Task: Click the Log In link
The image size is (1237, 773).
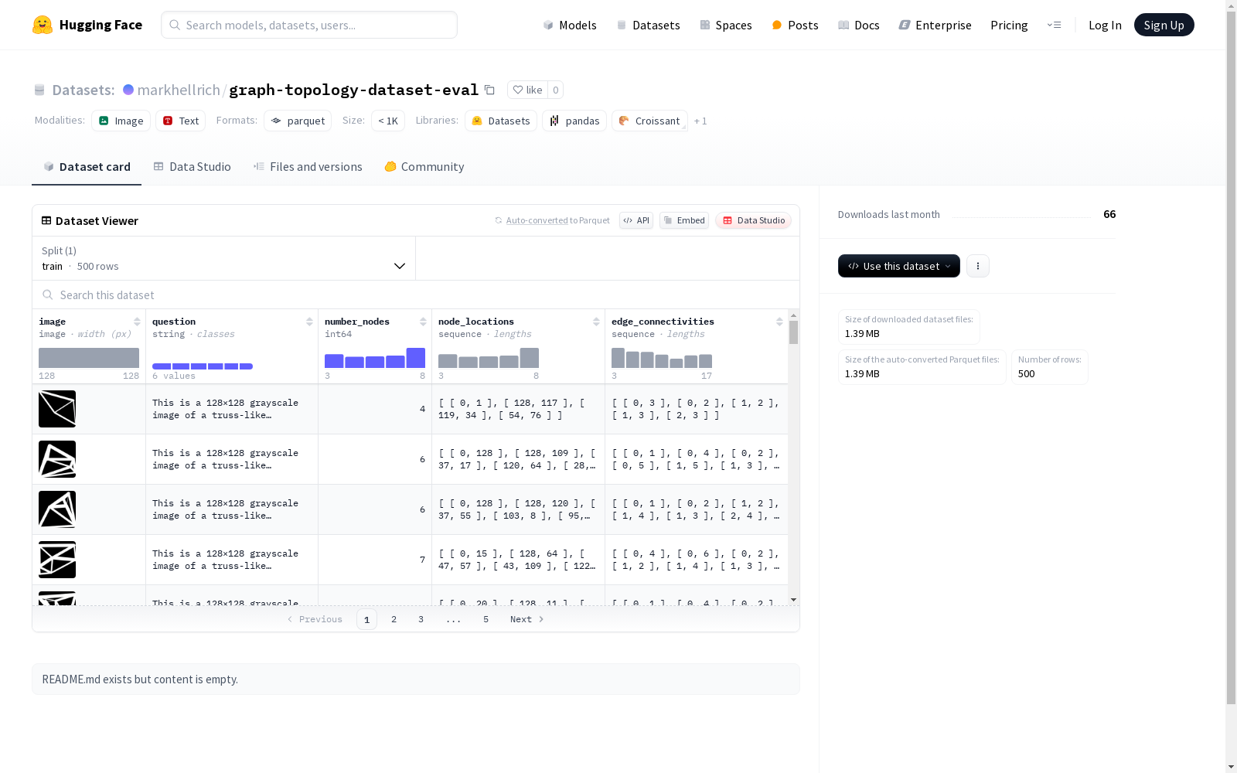Action: point(1105,25)
